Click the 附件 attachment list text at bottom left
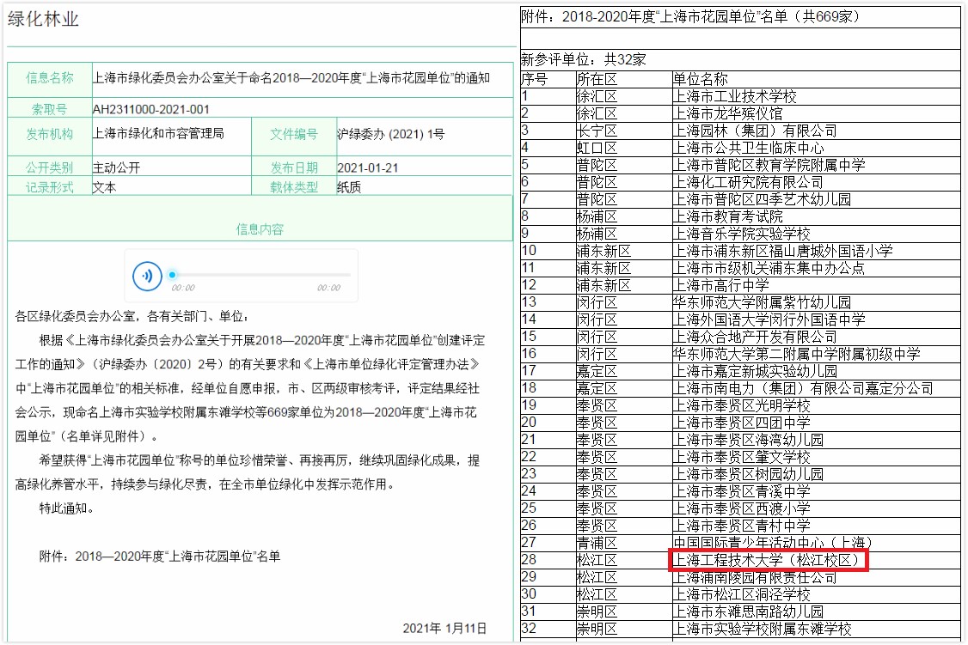968x645 pixels. pos(160,556)
